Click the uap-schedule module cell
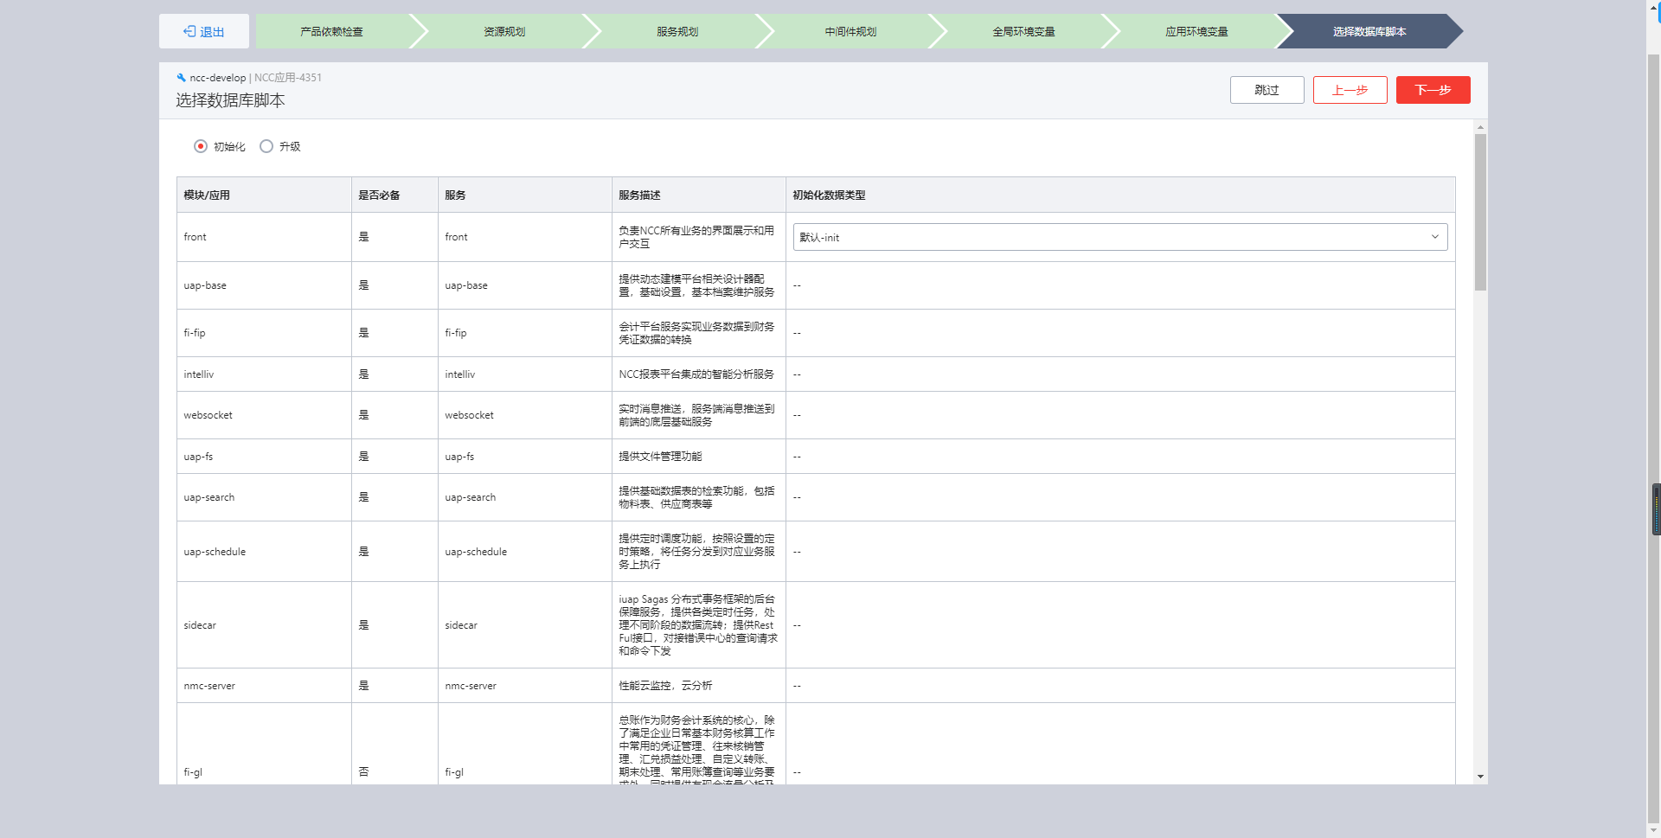Viewport: 1661px width, 838px height. 264,552
